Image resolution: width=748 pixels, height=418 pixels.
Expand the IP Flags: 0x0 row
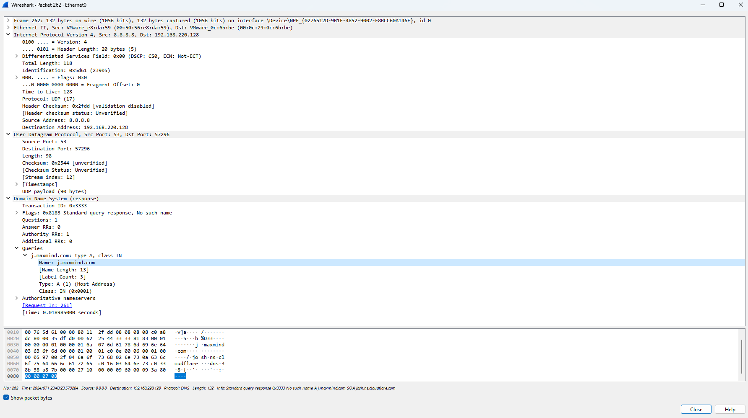pyautogui.click(x=16, y=77)
